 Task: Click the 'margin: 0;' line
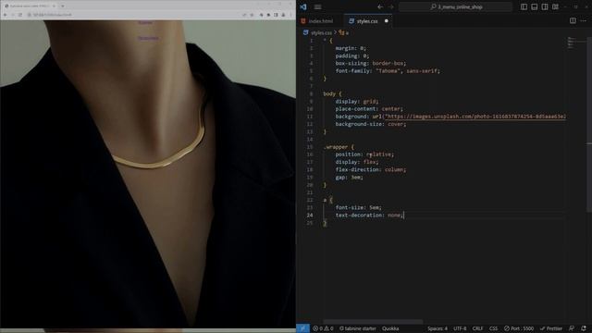tap(351, 48)
